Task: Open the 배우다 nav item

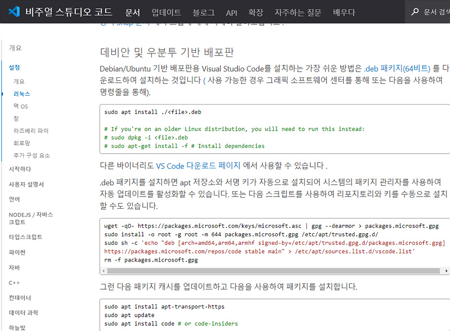Action: point(344,13)
